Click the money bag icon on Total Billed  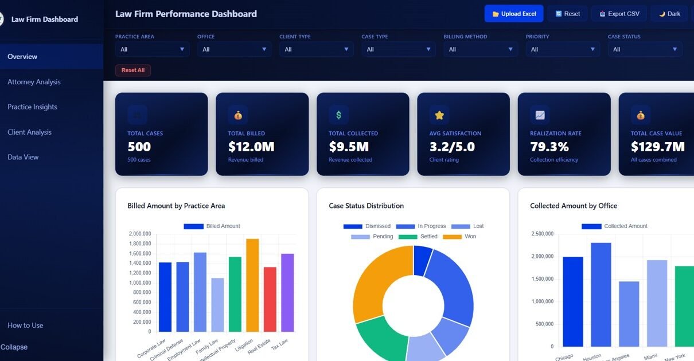[238, 115]
